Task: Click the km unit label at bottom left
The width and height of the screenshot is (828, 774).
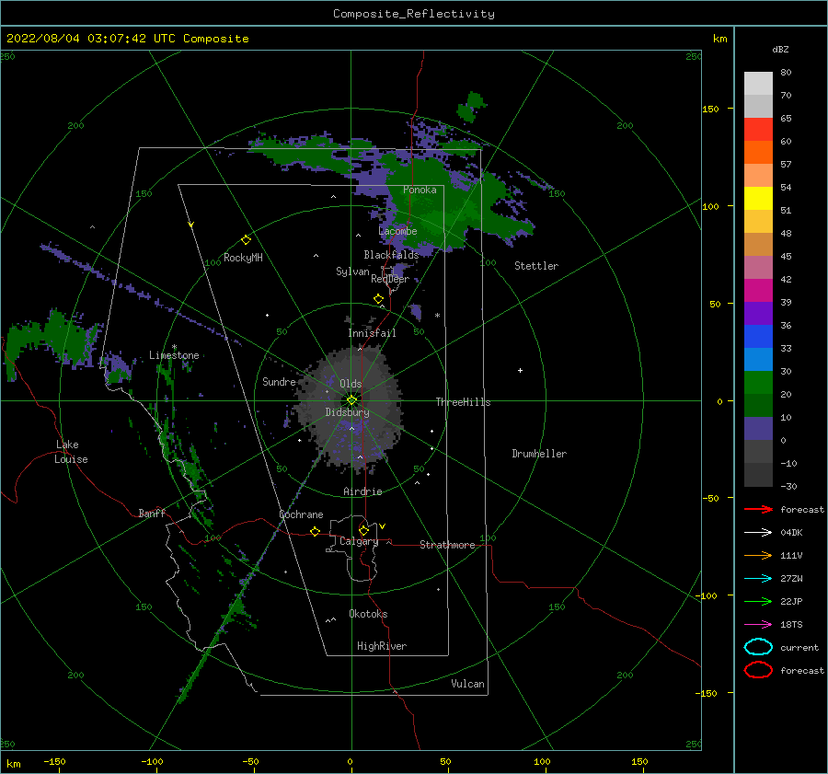Action: click(13, 764)
